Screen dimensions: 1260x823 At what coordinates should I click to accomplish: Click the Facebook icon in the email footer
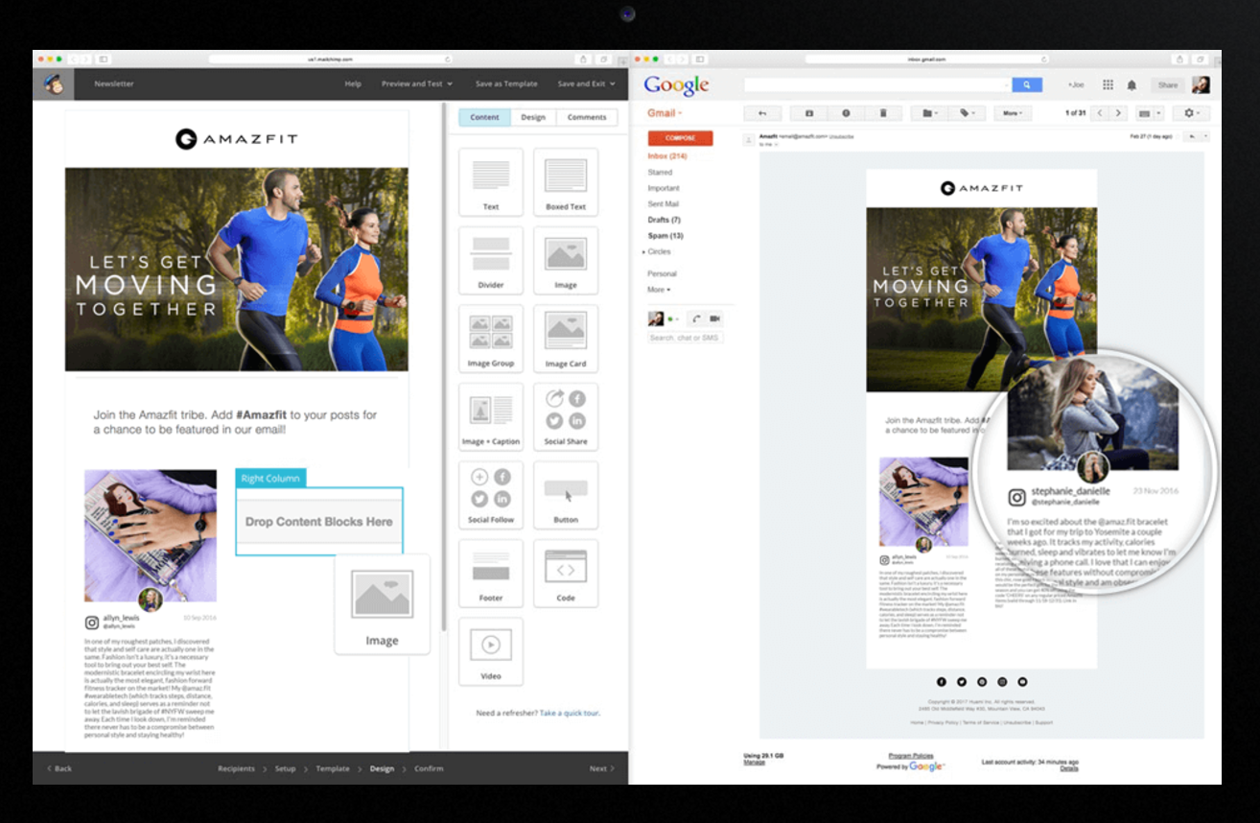[x=942, y=681]
